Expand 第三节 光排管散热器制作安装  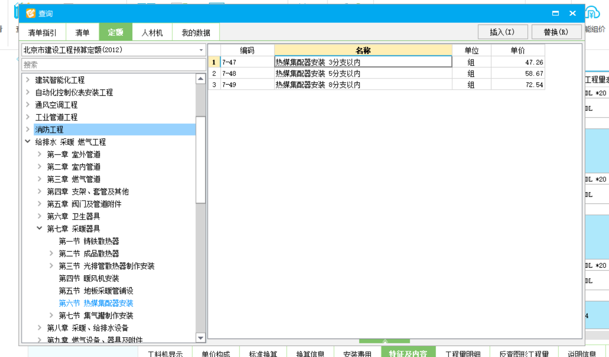point(51,266)
